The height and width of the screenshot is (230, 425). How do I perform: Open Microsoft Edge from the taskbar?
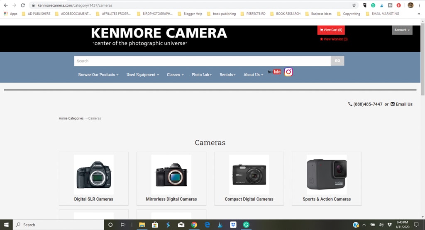point(208,225)
